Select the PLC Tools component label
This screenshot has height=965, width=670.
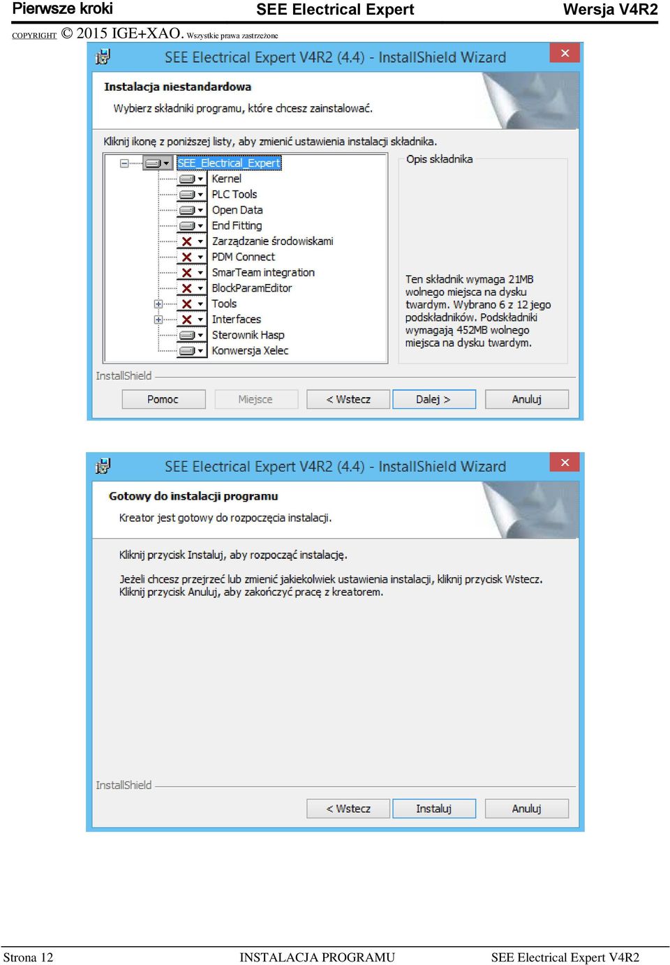[x=234, y=195]
